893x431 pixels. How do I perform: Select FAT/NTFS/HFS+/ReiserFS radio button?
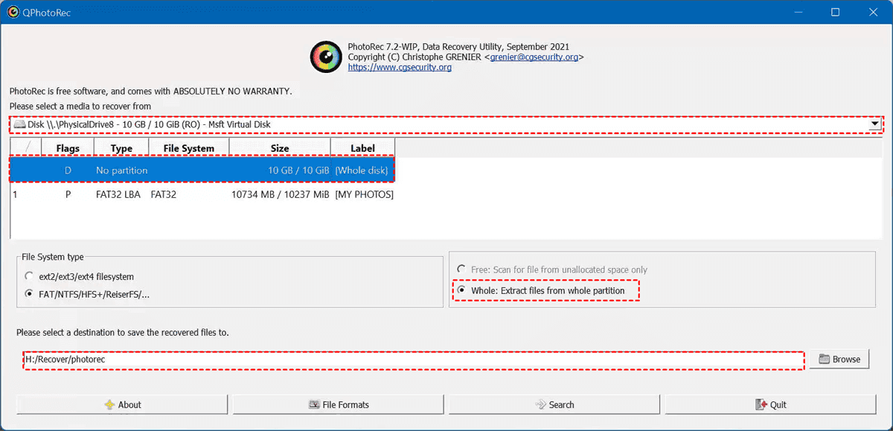point(29,294)
